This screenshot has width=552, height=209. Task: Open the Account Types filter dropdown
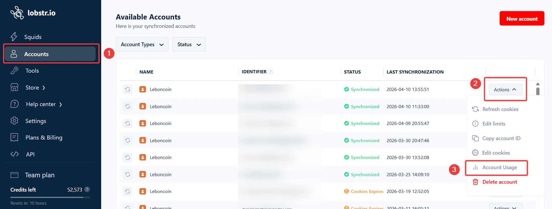tap(142, 44)
